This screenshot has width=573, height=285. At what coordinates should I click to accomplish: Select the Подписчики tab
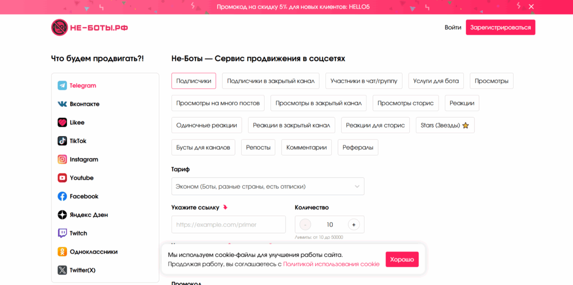(194, 81)
